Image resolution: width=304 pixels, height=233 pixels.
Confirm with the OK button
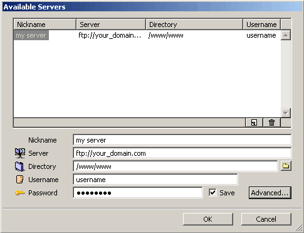click(x=208, y=219)
